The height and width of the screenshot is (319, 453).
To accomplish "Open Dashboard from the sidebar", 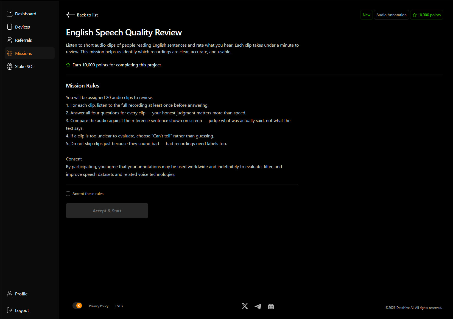I will [x=30, y=14].
